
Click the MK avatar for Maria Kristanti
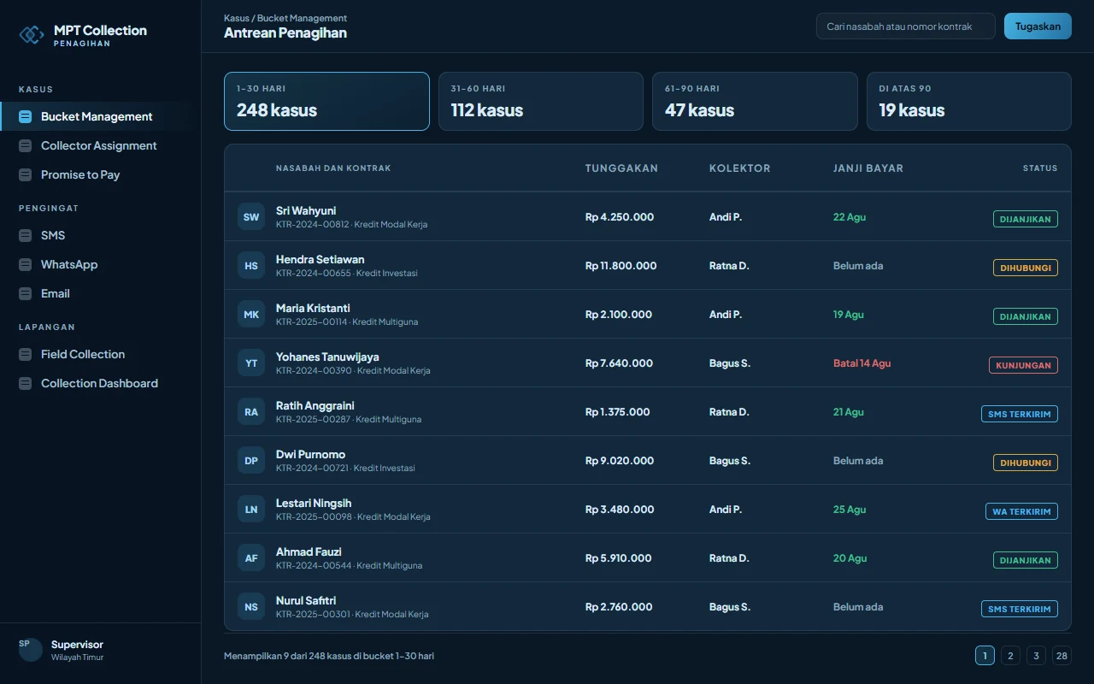click(251, 315)
